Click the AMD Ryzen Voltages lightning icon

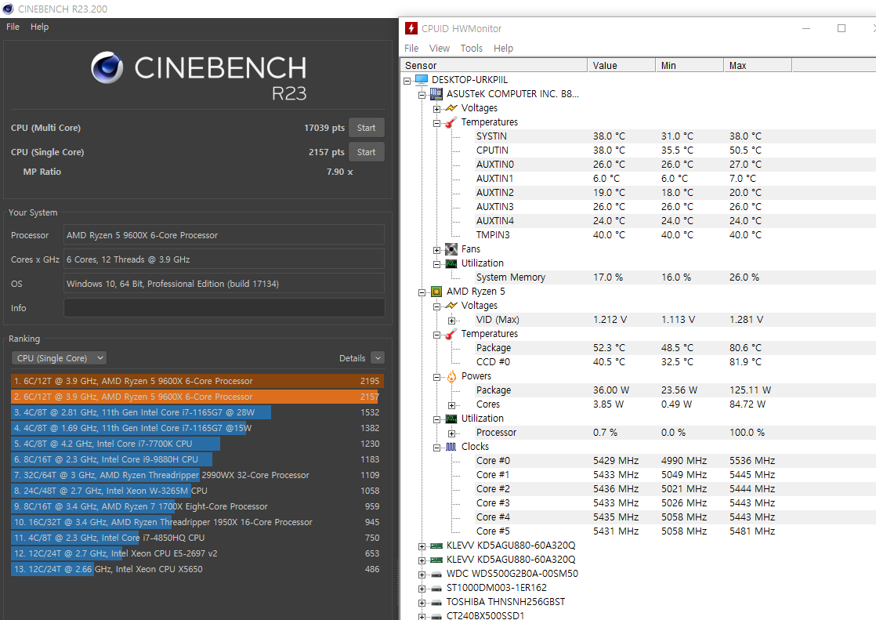(451, 306)
